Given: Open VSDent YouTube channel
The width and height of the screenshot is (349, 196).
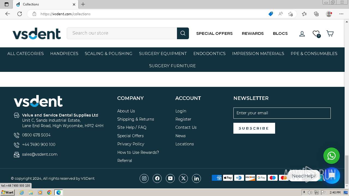Looking at the screenshot, I should pyautogui.click(x=170, y=178).
